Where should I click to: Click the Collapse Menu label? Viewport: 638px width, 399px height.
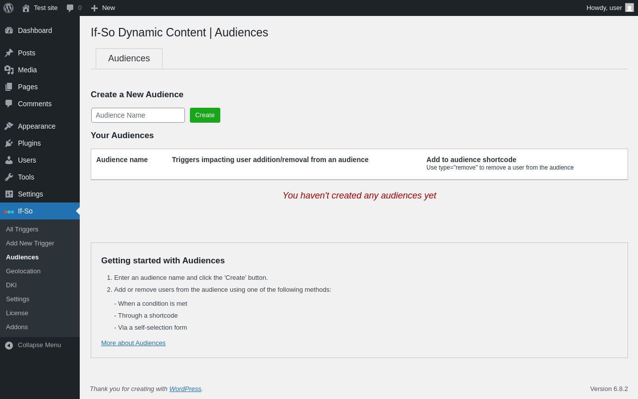pos(39,345)
